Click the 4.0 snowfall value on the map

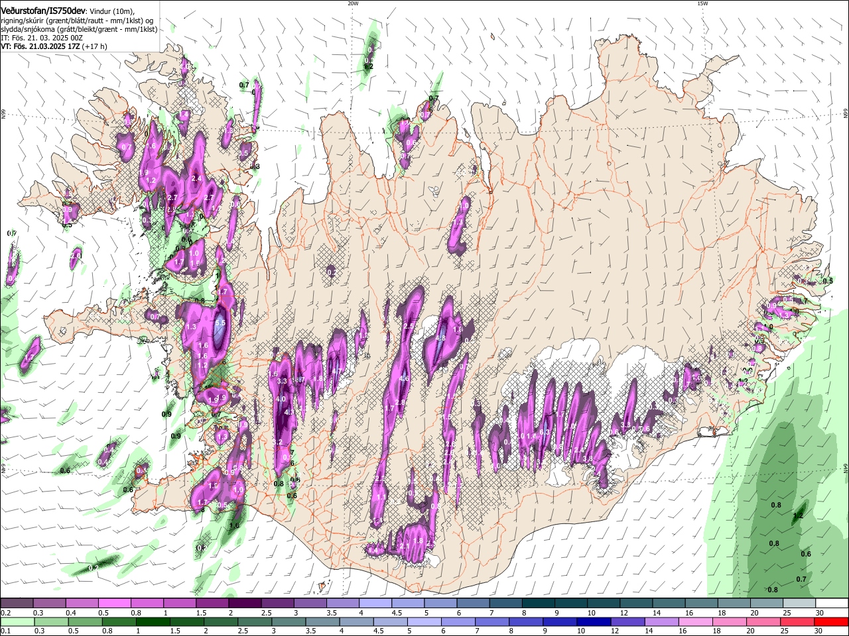[x=281, y=399]
